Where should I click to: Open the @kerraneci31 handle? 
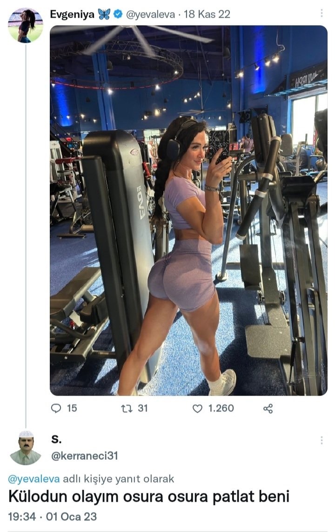(x=84, y=456)
